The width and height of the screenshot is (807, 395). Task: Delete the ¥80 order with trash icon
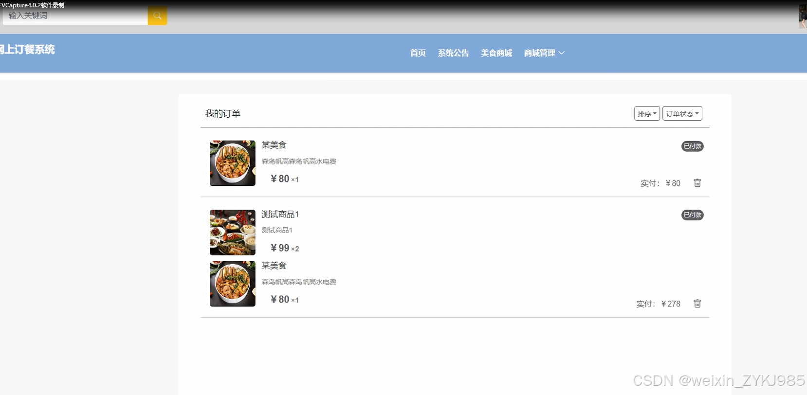point(697,183)
